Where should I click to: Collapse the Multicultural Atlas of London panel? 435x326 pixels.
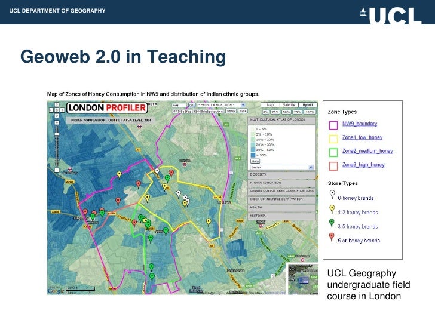[x=281, y=120]
